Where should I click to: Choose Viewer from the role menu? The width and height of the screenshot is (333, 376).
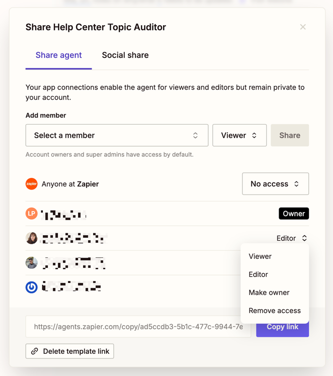pyautogui.click(x=260, y=256)
